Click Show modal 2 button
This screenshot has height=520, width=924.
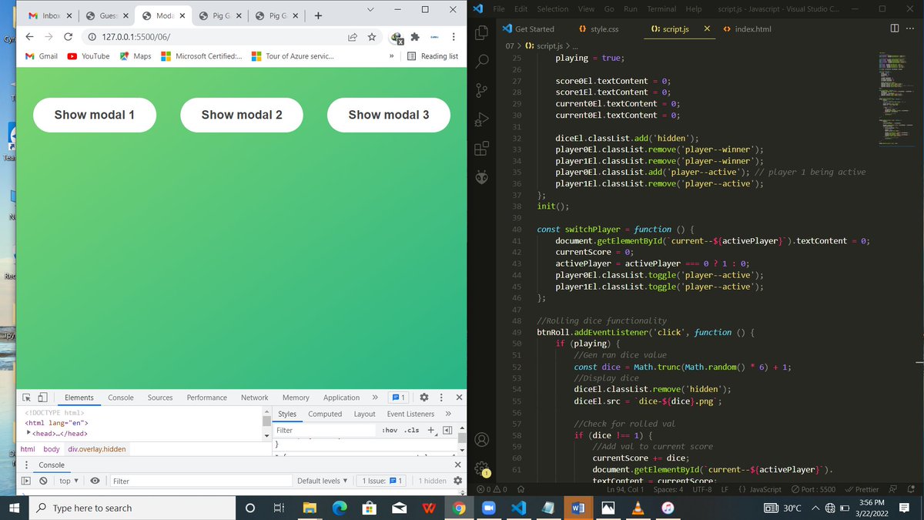coord(242,115)
